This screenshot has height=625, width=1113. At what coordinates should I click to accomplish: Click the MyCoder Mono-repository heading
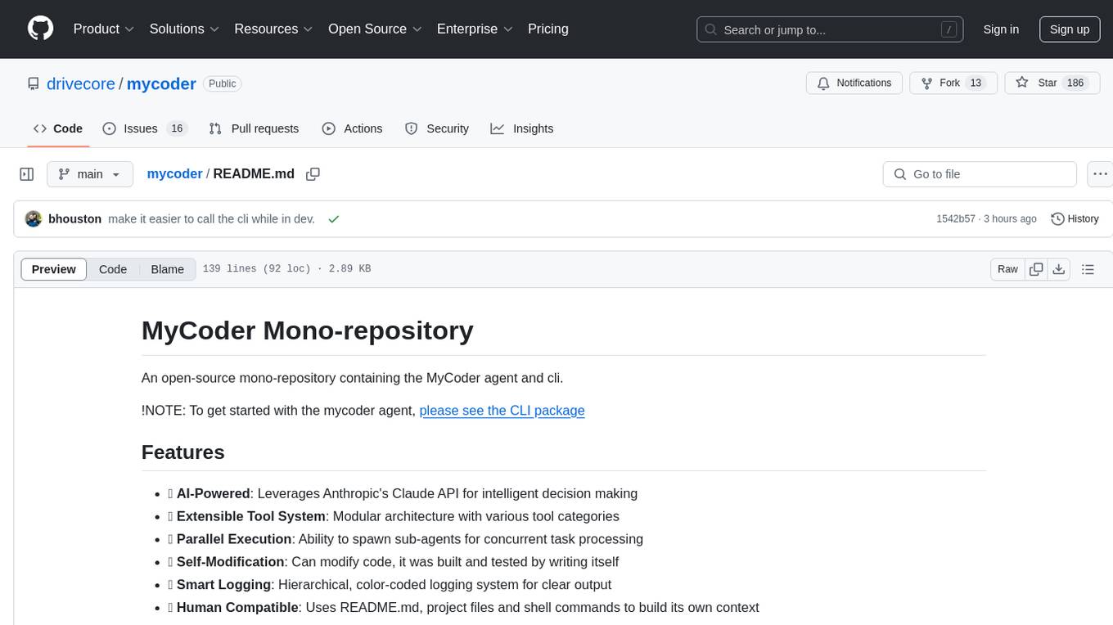click(308, 330)
